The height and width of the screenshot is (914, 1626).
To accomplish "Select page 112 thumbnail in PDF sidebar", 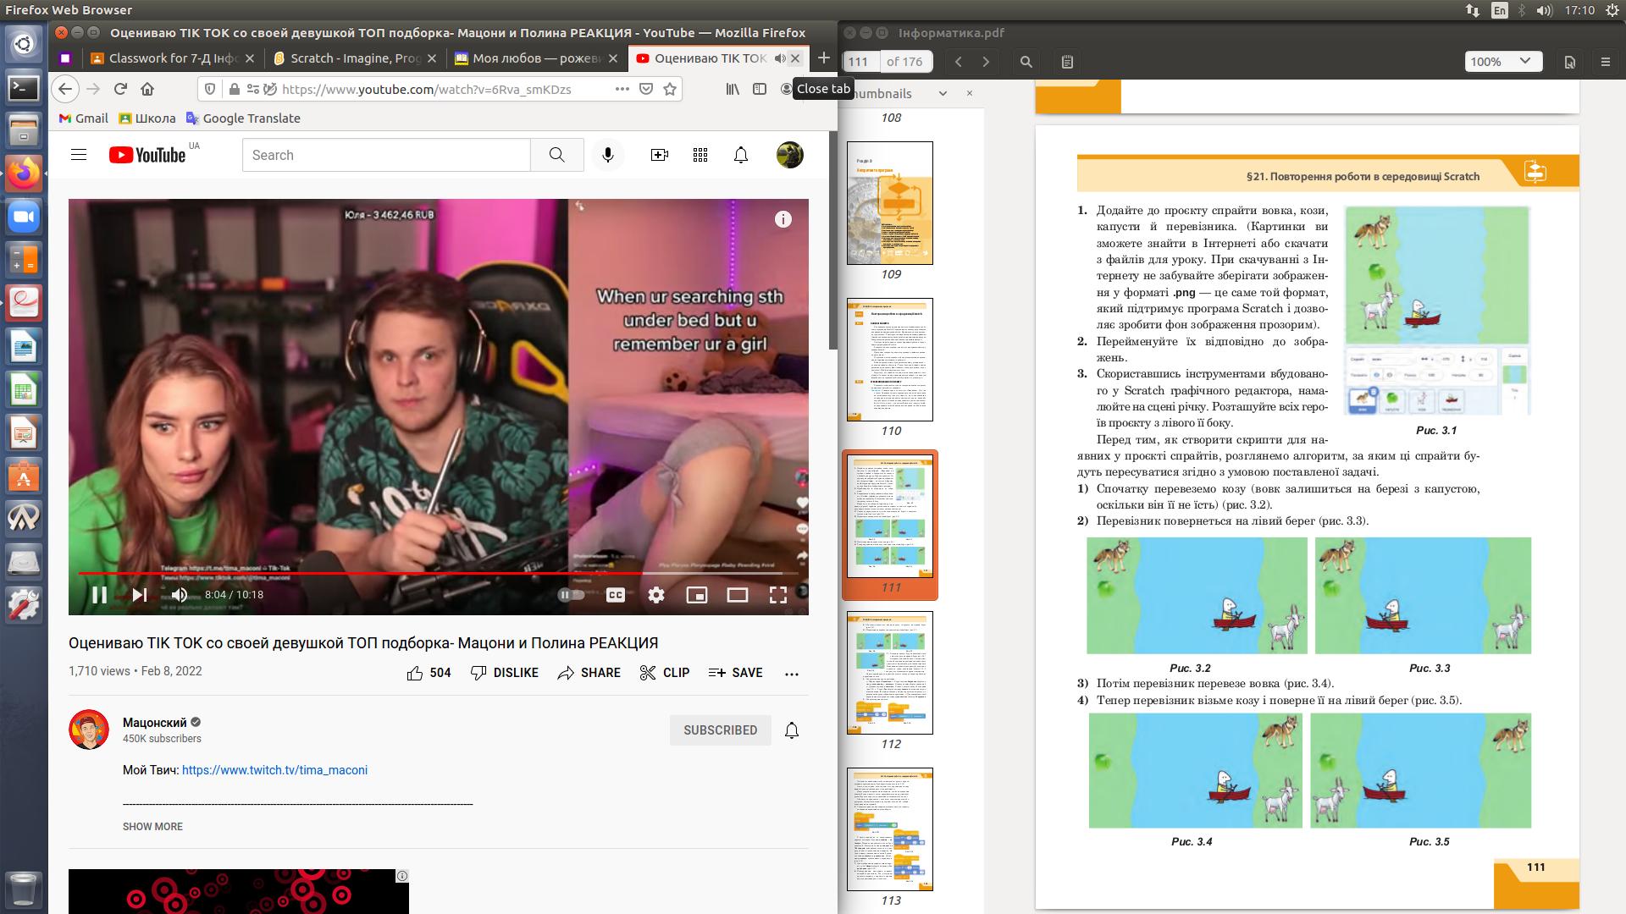I will pyautogui.click(x=890, y=673).
